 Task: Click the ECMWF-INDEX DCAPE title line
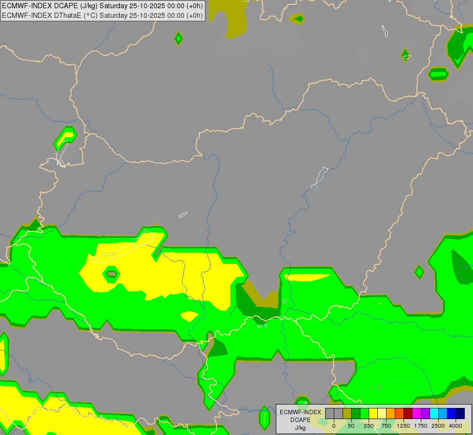pyautogui.click(x=102, y=6)
